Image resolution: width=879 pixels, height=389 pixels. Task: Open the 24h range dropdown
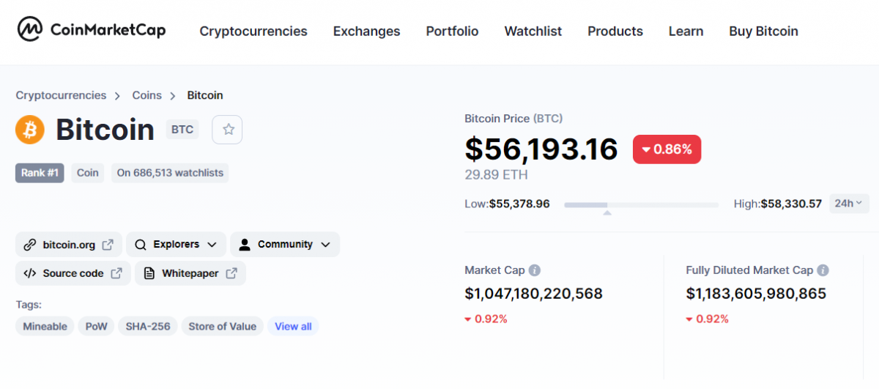tap(849, 204)
